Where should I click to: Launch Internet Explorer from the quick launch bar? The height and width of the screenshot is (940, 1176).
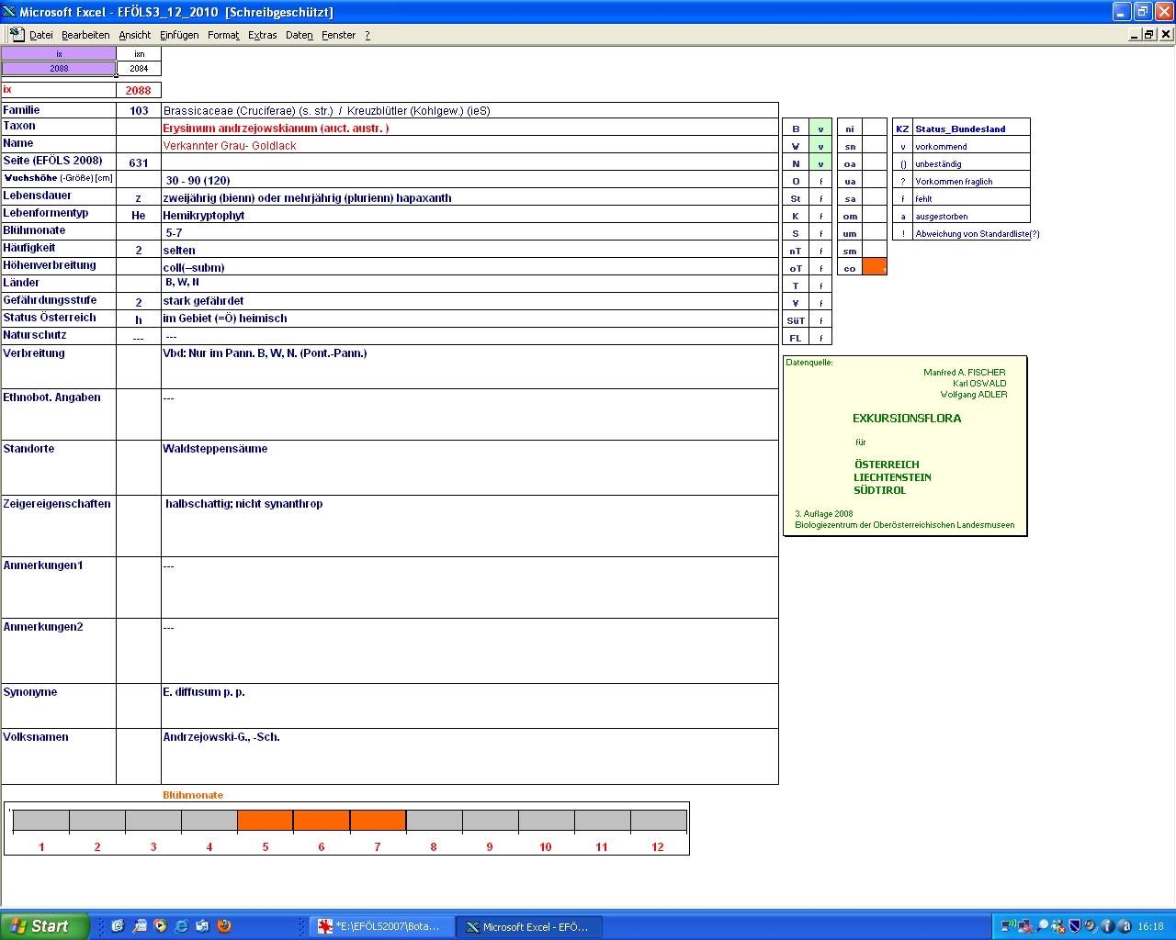click(x=181, y=926)
